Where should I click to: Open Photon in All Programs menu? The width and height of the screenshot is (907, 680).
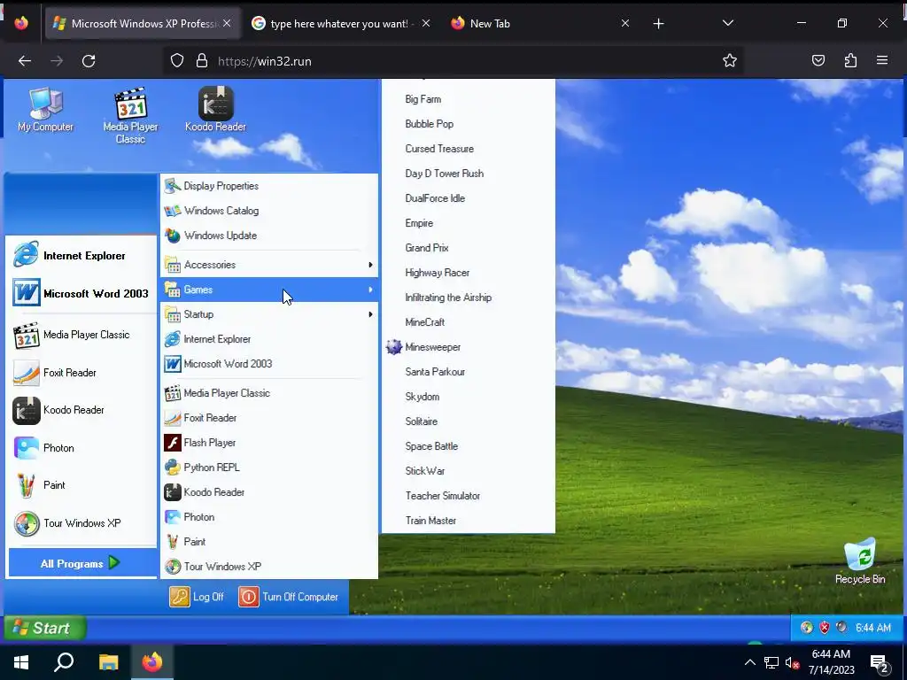coord(269,517)
